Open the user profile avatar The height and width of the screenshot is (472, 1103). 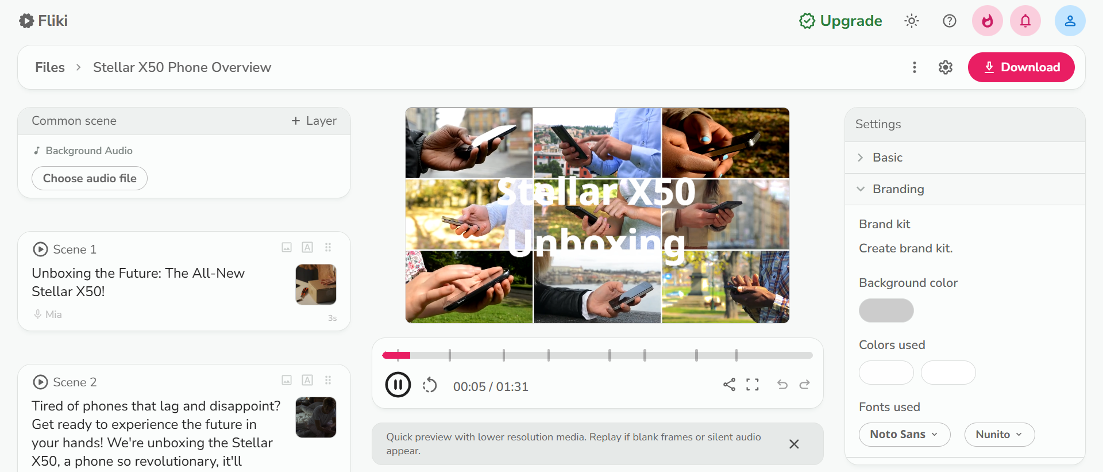(1070, 21)
